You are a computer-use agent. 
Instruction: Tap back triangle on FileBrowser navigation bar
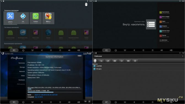click(x=134, y=102)
